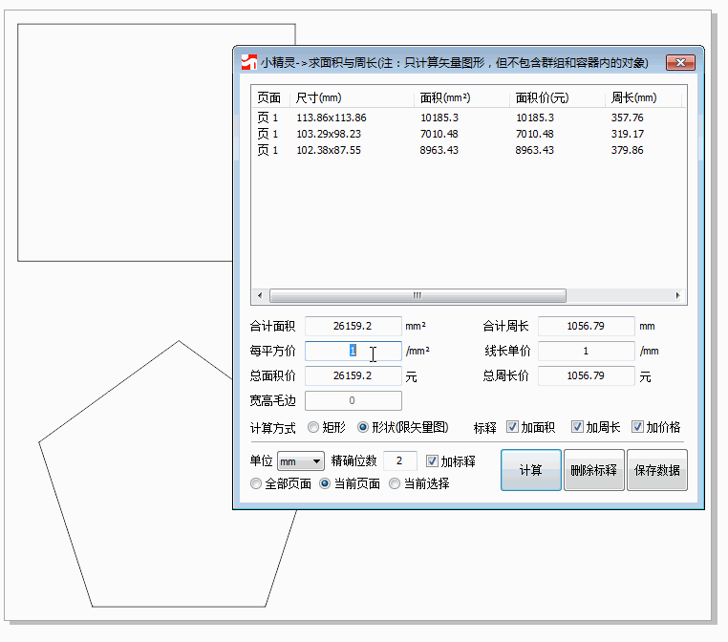The width and height of the screenshot is (728, 642).
Task: Select the 矩形 calculation radio button
Action: 313,427
